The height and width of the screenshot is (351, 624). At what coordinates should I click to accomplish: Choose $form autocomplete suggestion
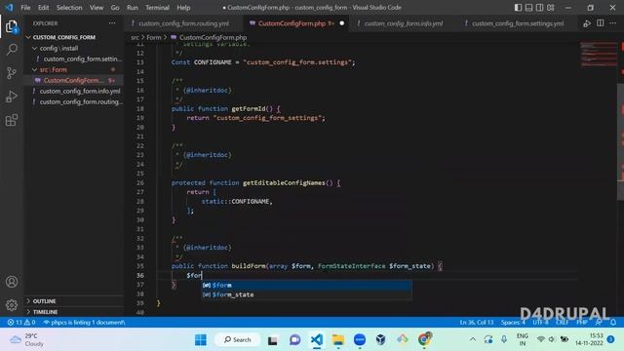click(x=306, y=286)
